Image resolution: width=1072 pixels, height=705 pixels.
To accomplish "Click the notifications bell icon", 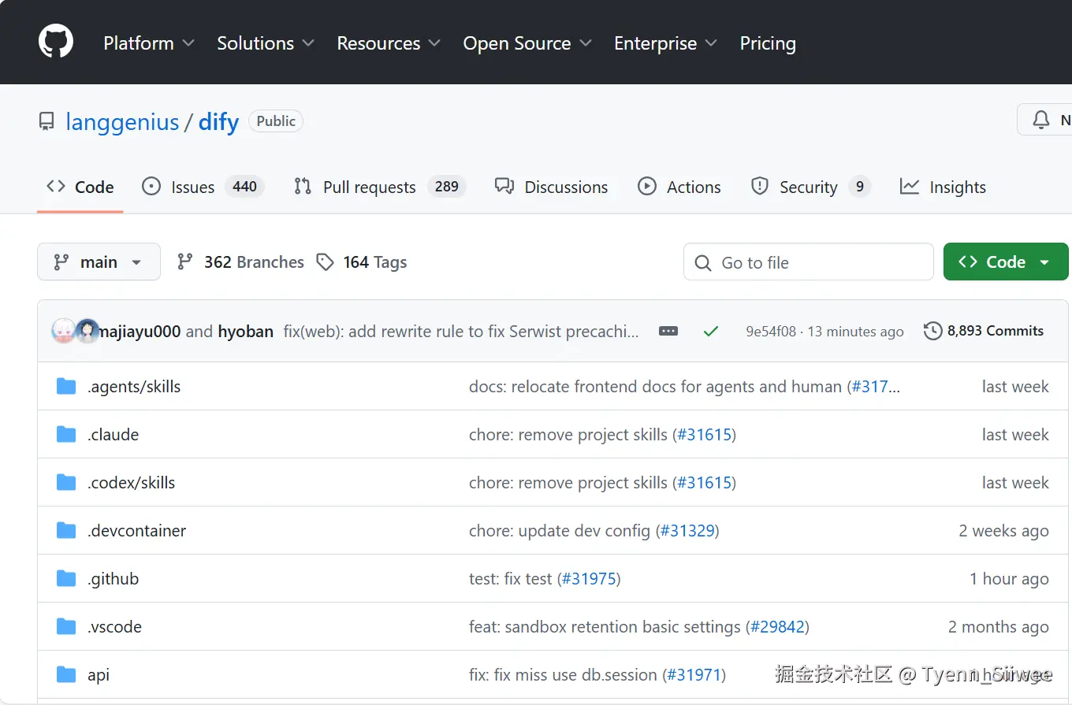I will point(1041,120).
